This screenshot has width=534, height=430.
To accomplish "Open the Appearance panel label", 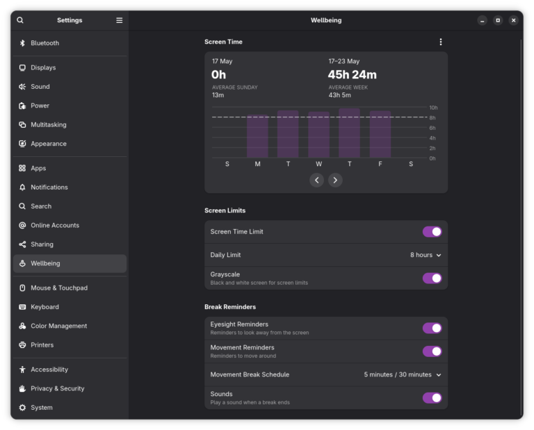I will (x=49, y=144).
